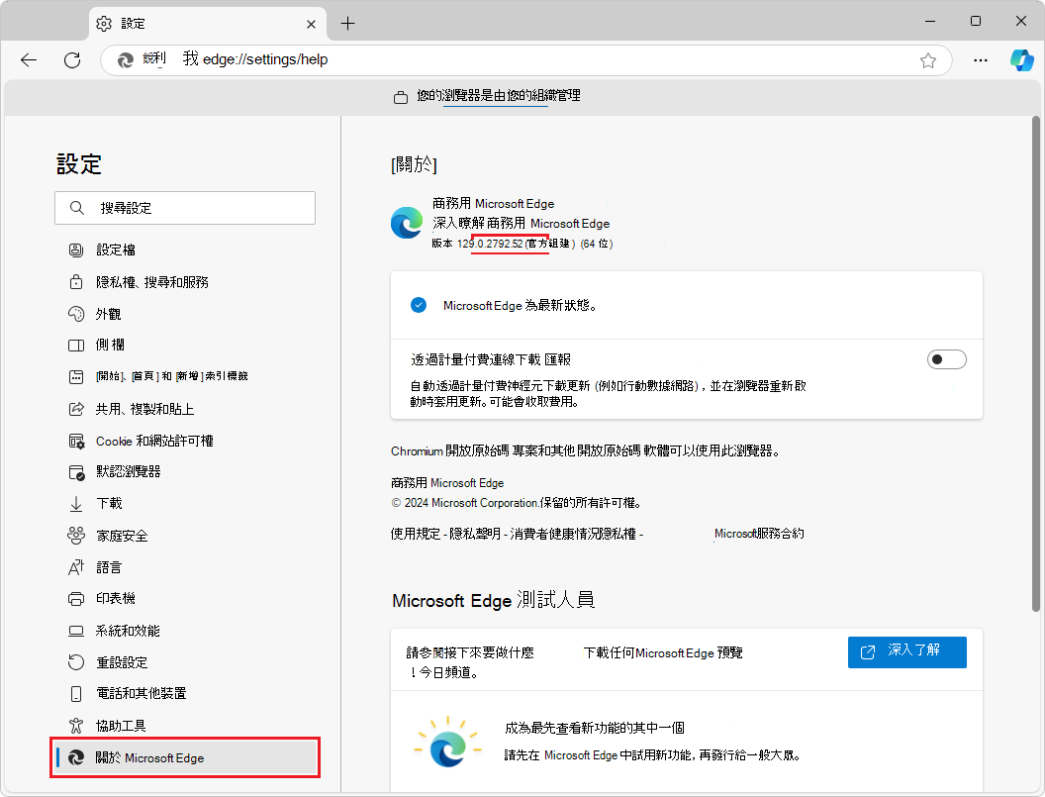The image size is (1045, 797).
Task: Click the page refresh icon
Action: [x=71, y=59]
